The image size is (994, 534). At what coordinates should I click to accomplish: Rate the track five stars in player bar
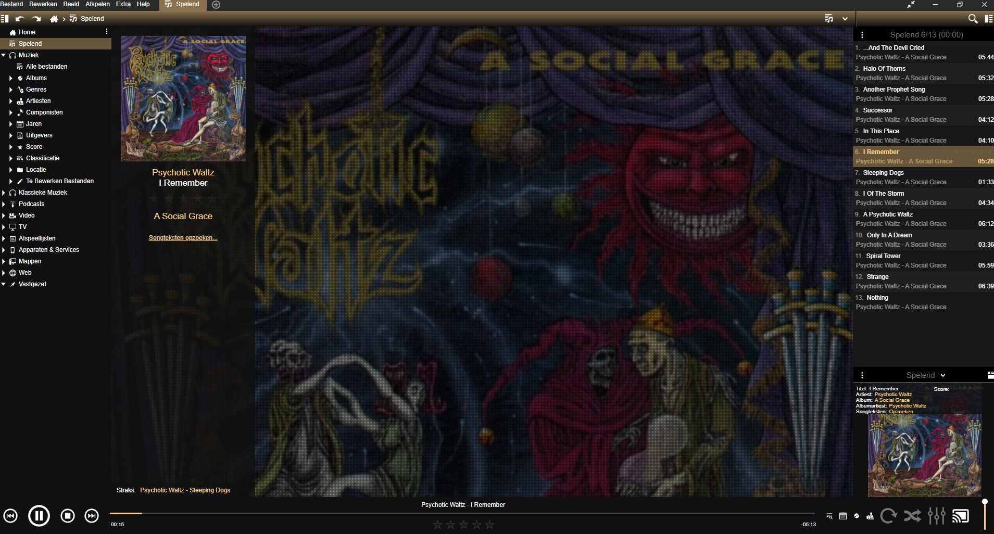(x=489, y=525)
